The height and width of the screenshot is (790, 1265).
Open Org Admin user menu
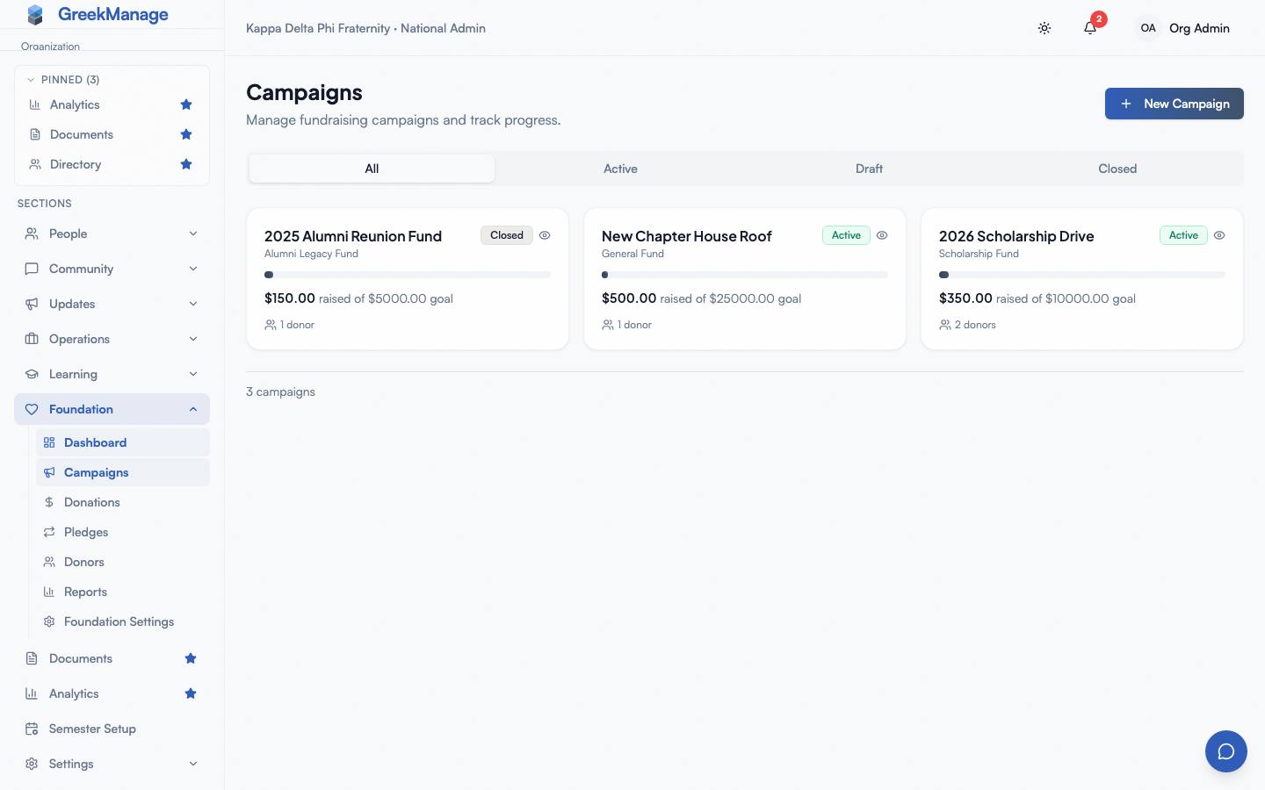(1182, 28)
